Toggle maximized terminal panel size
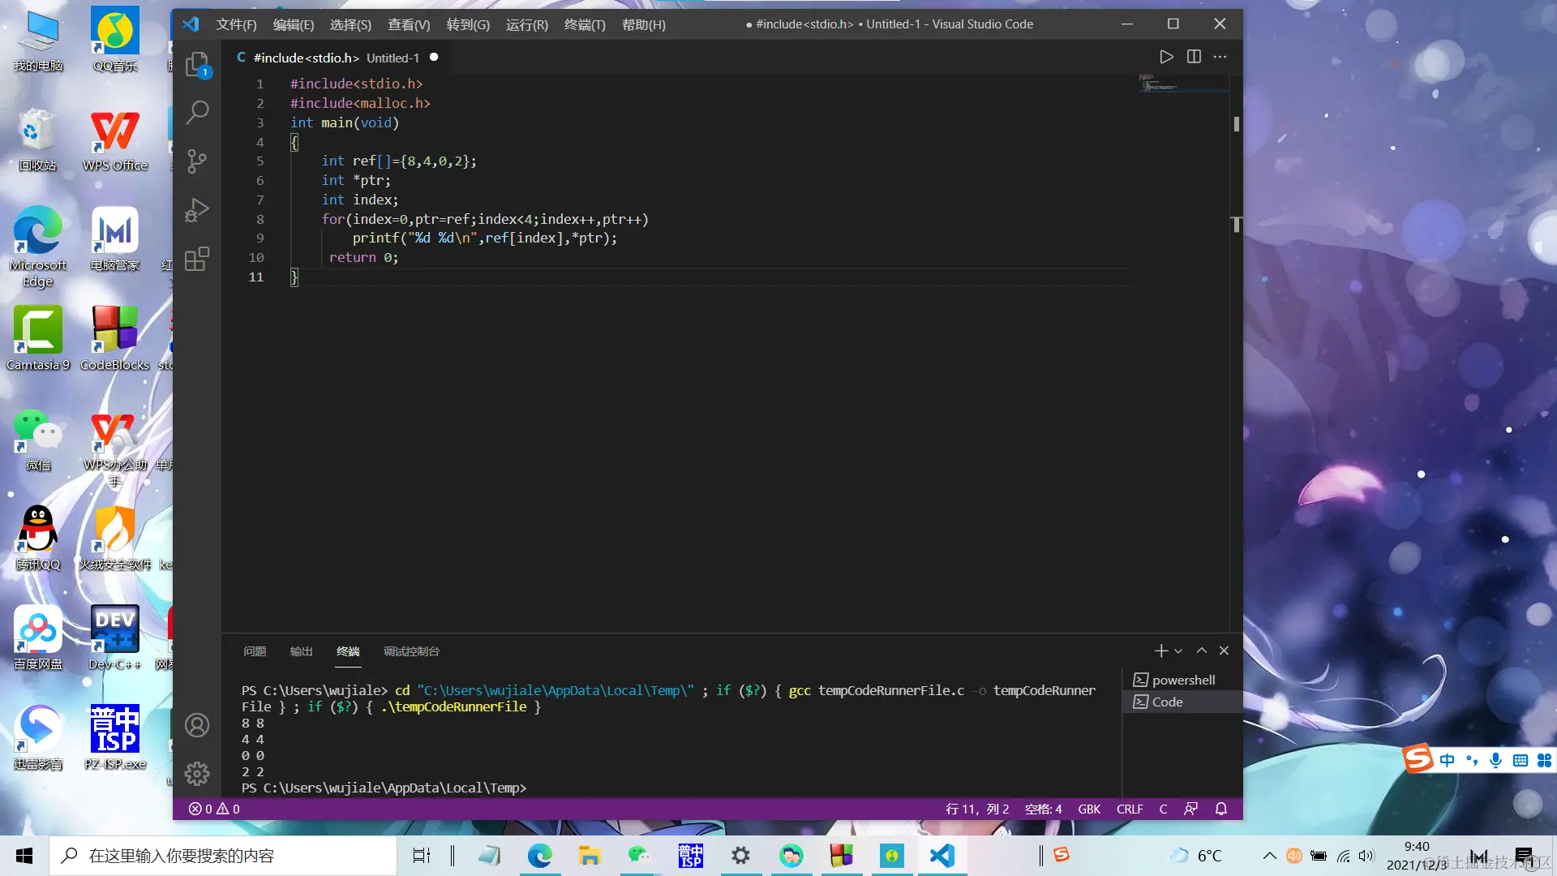This screenshot has height=876, width=1557. 1202,651
